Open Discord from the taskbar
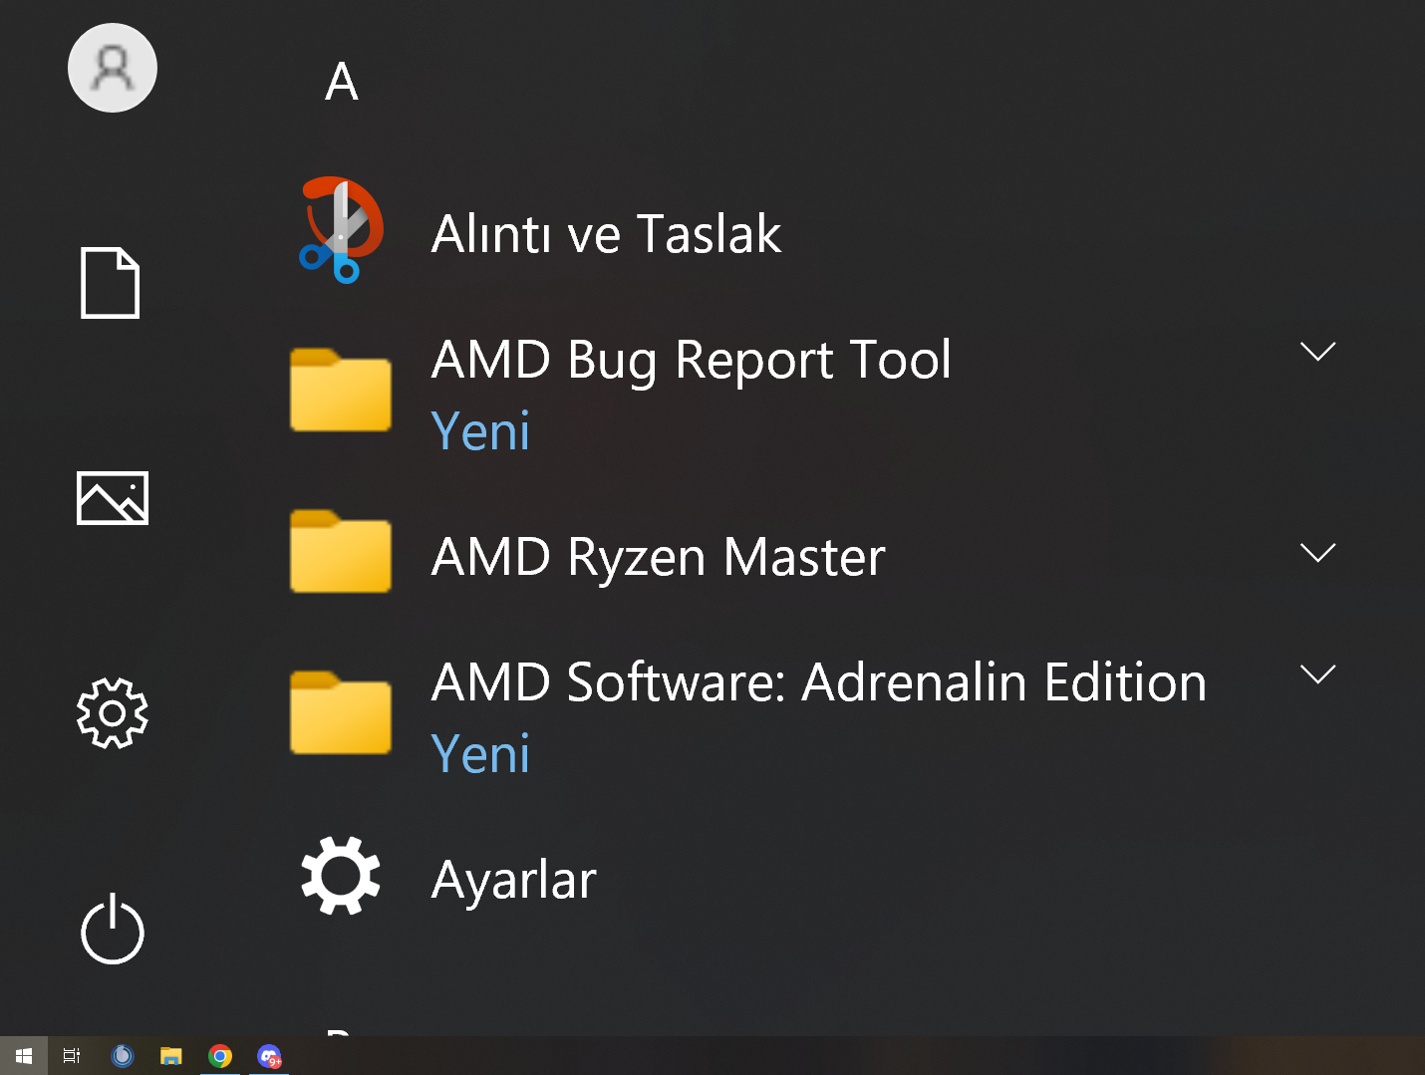Viewport: 1425px width, 1075px height. [269, 1056]
